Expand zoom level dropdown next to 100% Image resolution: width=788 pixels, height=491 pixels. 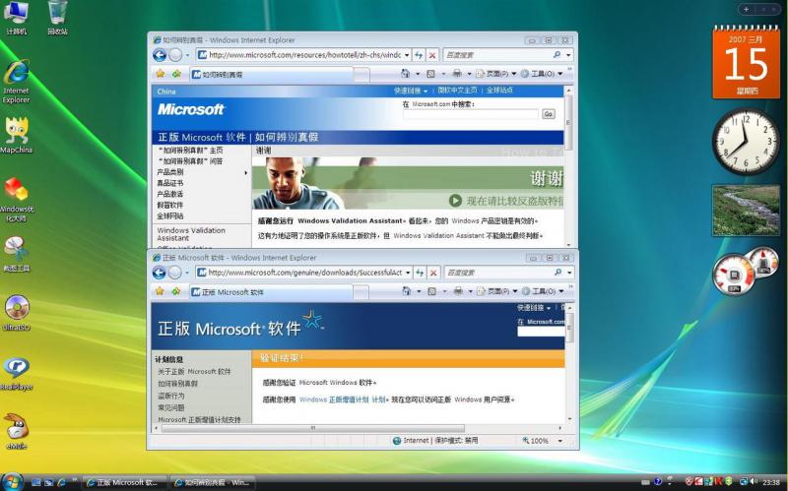[x=559, y=441]
